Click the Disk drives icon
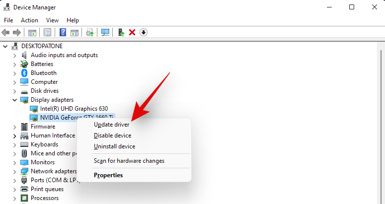 [24, 92]
